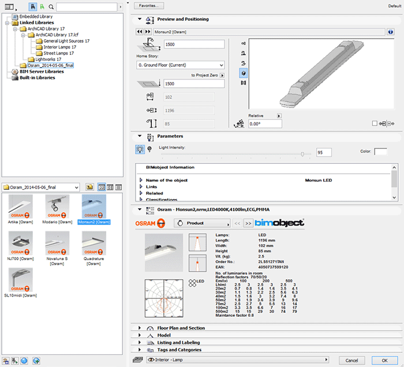404x367 pixels.
Task: Expand Name of the object row
Action: click(x=141, y=180)
